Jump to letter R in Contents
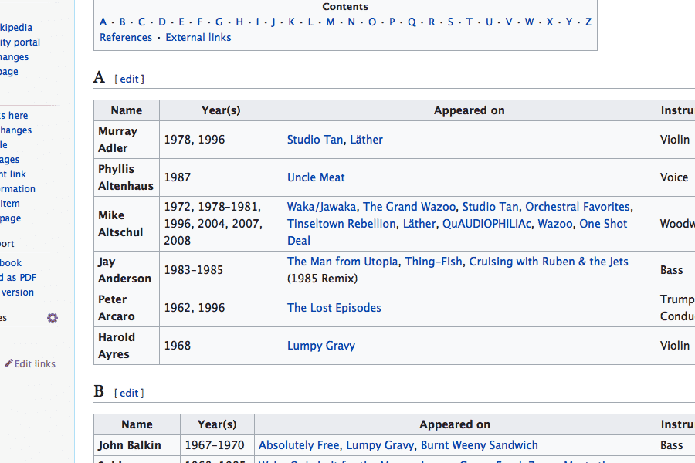 coord(432,22)
